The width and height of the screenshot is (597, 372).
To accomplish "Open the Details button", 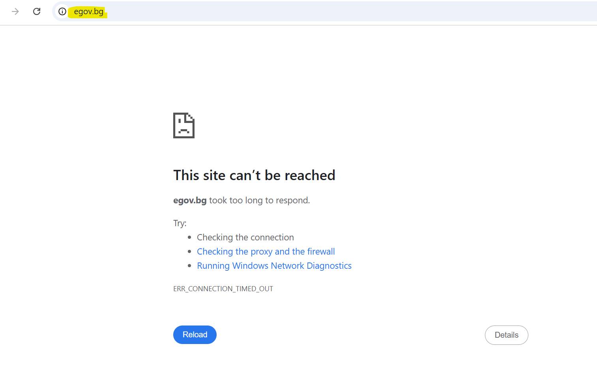I will 506,335.
